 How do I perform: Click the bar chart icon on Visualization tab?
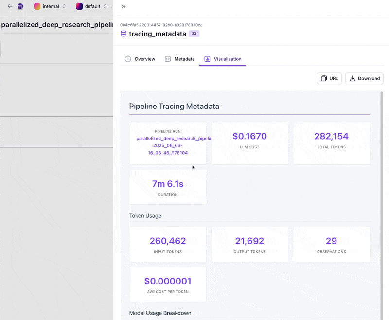(207, 59)
